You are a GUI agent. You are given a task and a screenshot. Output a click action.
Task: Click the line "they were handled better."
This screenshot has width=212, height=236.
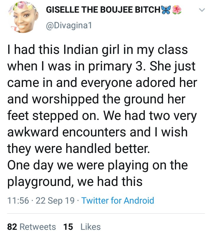coord(79,149)
